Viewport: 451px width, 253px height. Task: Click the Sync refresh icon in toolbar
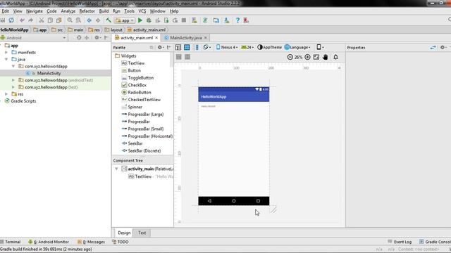11,20
